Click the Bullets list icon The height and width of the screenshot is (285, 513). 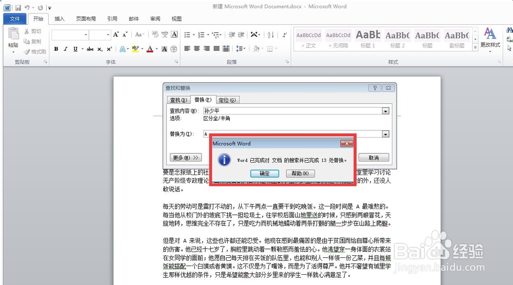click(x=187, y=35)
